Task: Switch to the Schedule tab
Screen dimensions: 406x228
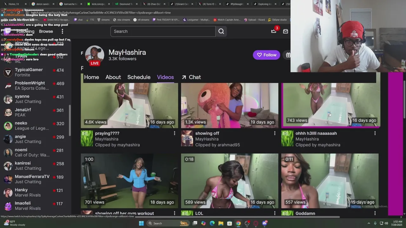Action: point(139,77)
